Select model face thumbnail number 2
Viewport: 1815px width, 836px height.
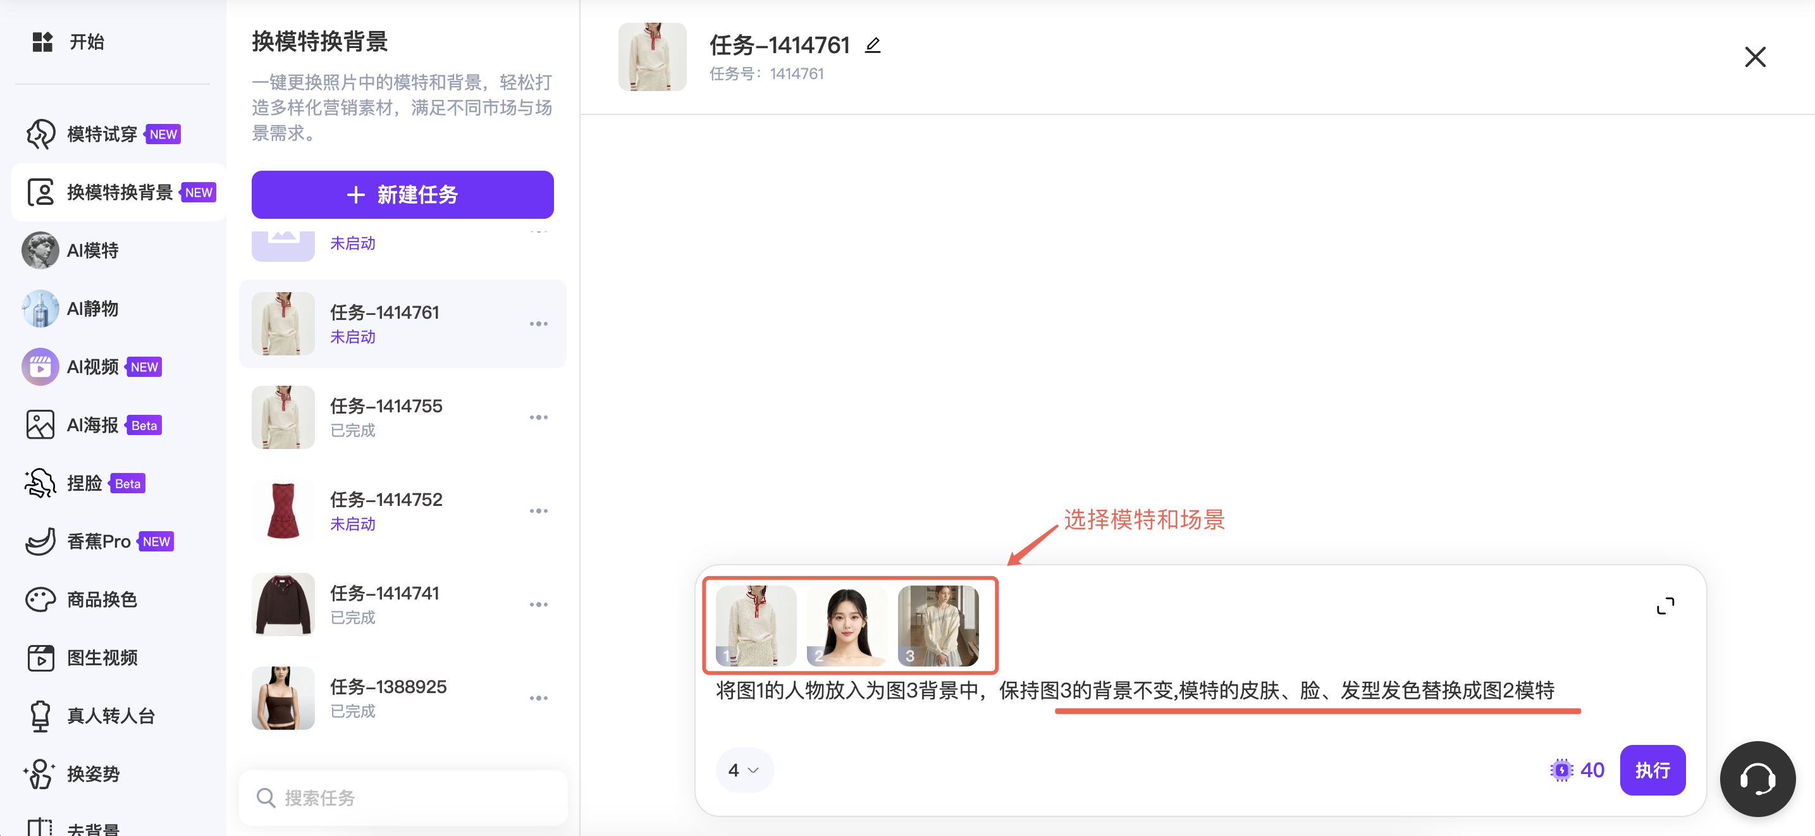(846, 625)
